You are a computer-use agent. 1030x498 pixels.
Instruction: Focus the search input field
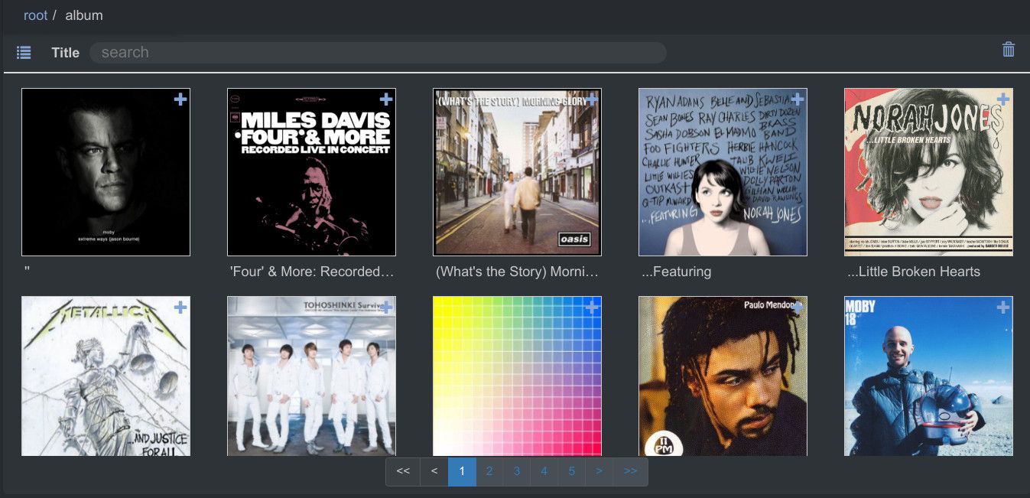coord(378,53)
